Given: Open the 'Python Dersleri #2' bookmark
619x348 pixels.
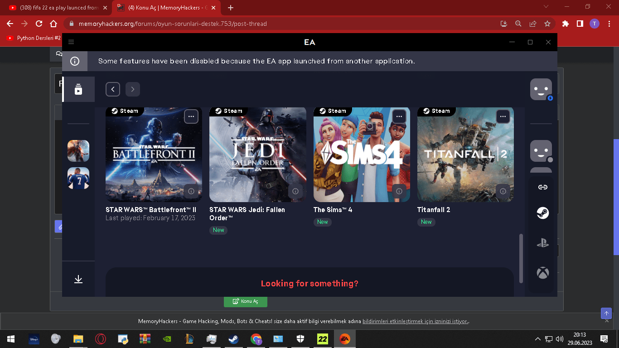Looking at the screenshot, I should (34, 38).
